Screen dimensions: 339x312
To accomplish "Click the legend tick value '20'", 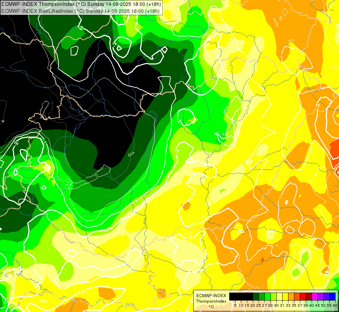I will (x=253, y=305).
